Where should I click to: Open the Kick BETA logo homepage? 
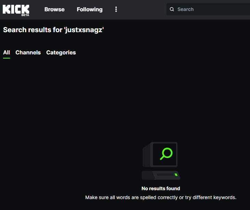tap(16, 10)
